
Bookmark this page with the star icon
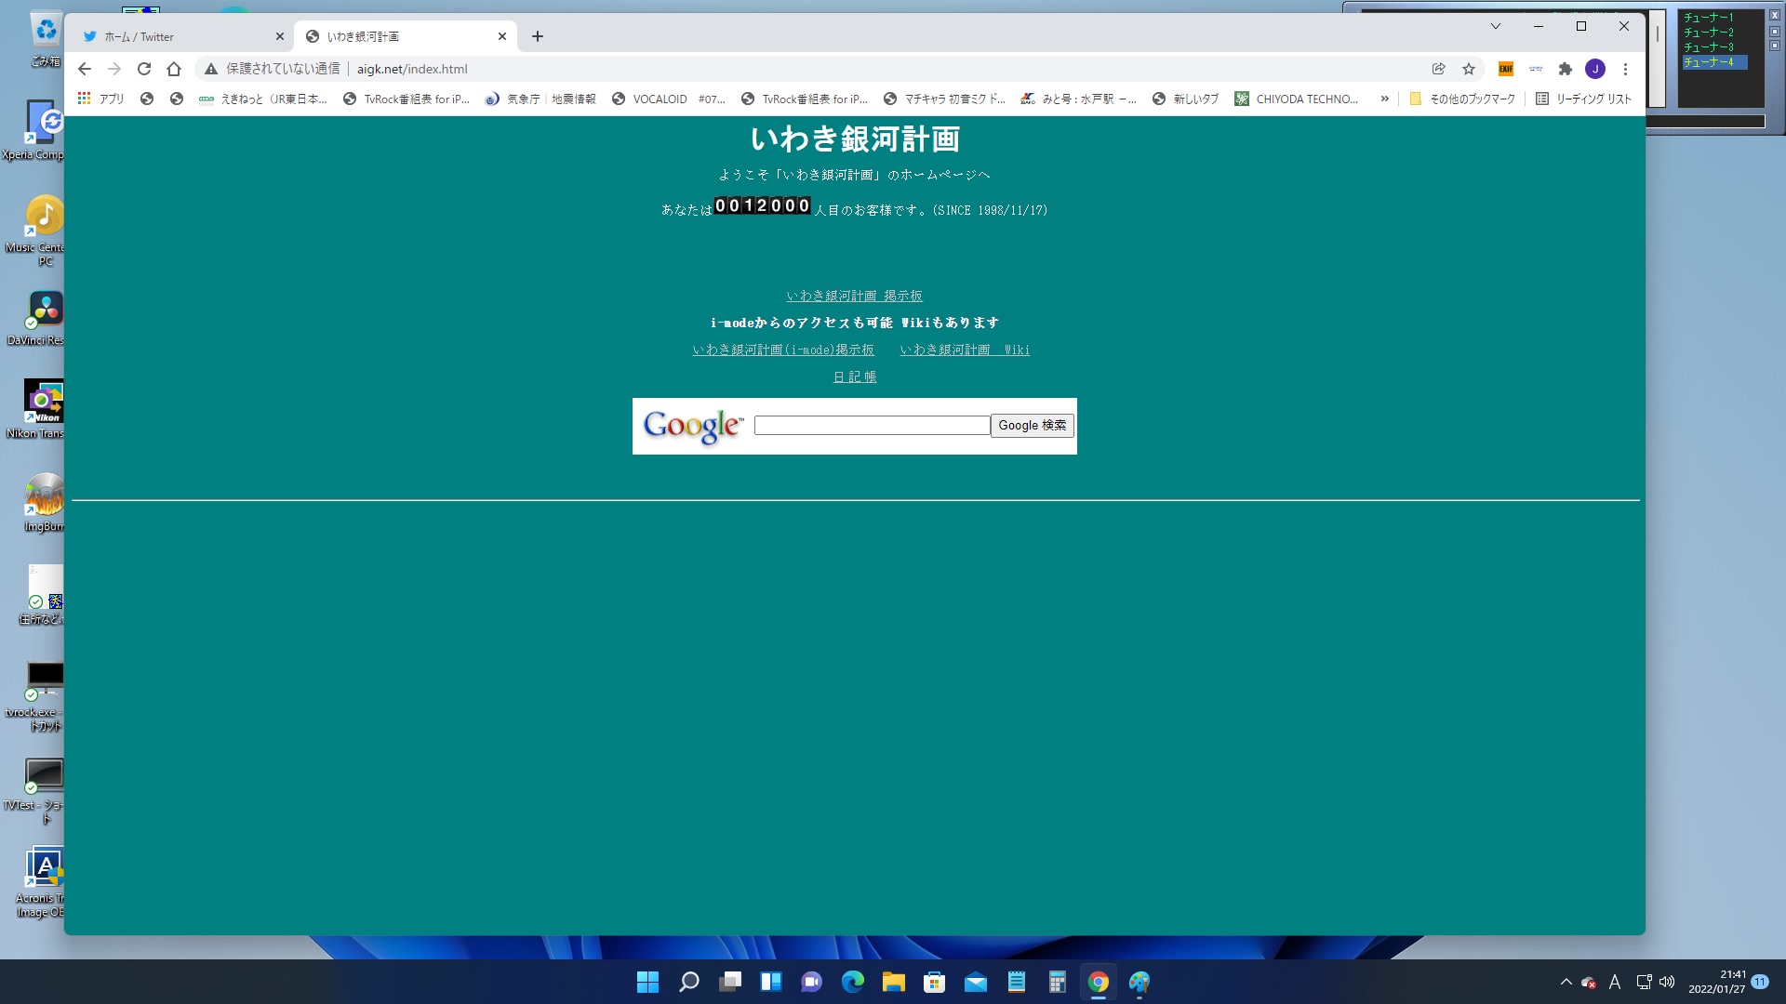pyautogui.click(x=1469, y=69)
